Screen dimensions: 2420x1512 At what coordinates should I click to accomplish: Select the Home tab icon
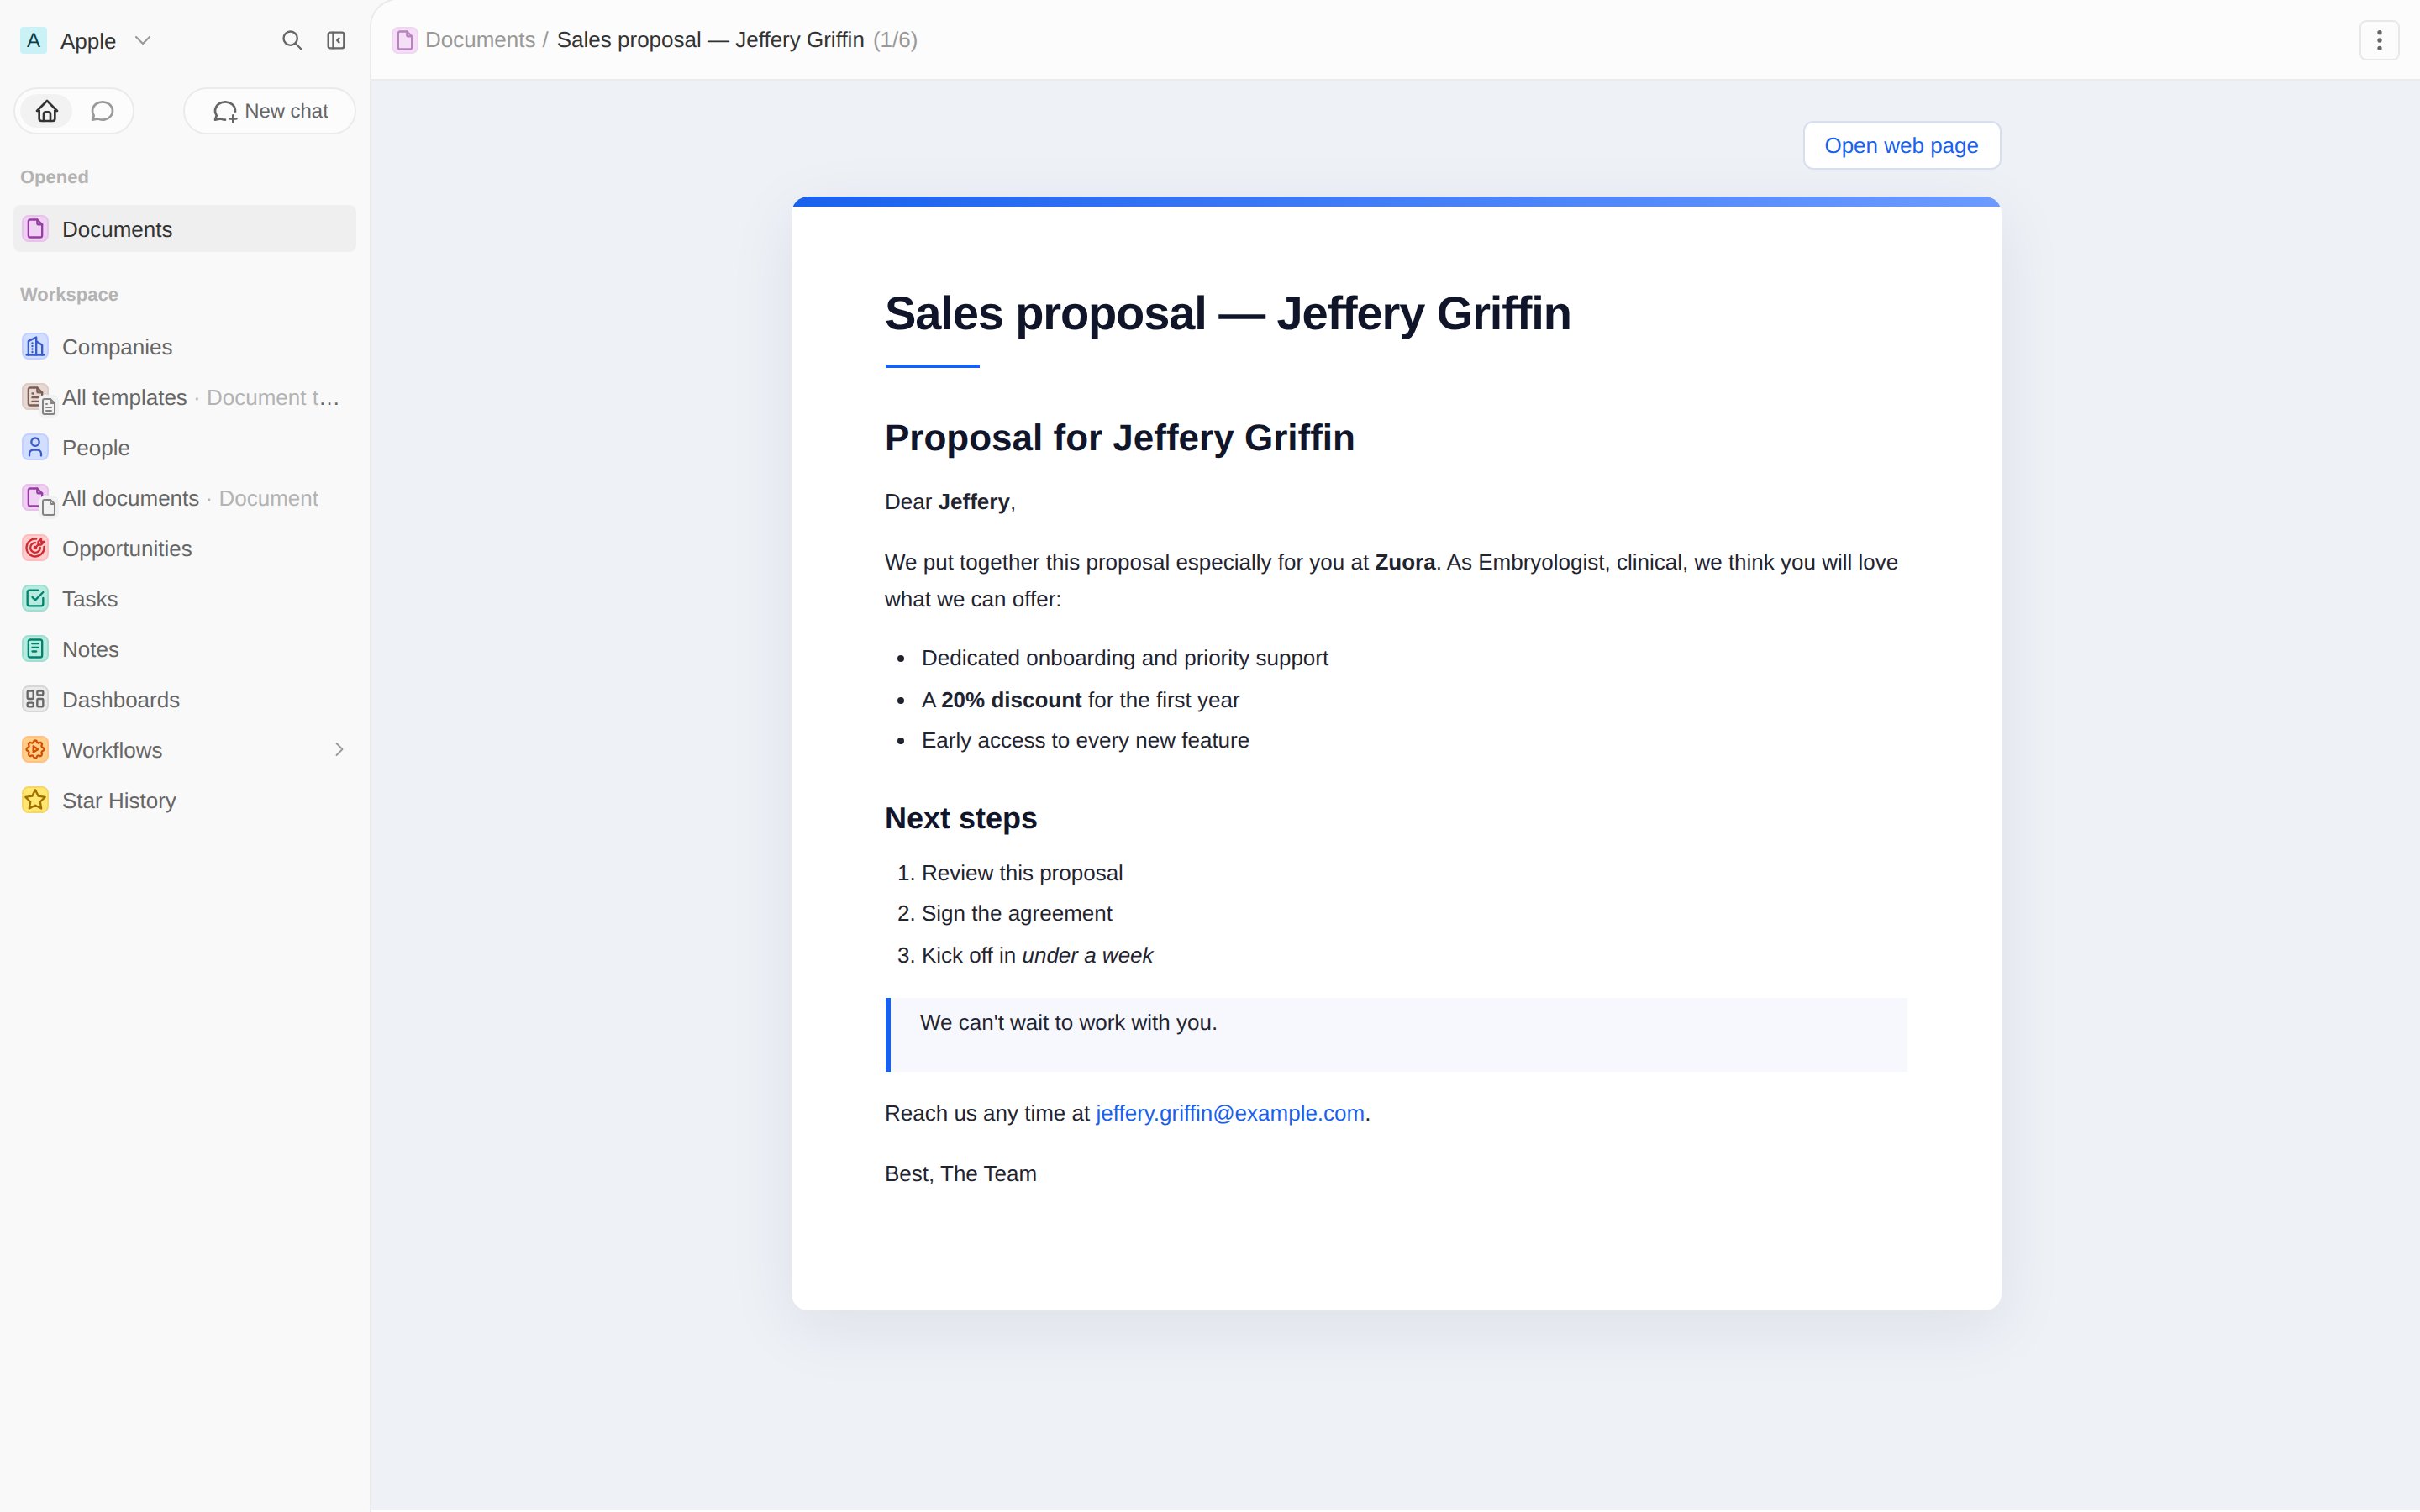pyautogui.click(x=47, y=111)
